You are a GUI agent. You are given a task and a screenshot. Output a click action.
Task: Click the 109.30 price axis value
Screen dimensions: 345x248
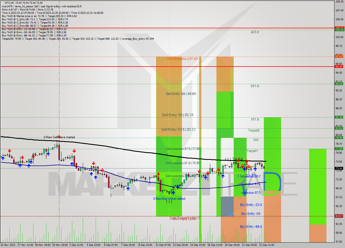tap(339, 1)
